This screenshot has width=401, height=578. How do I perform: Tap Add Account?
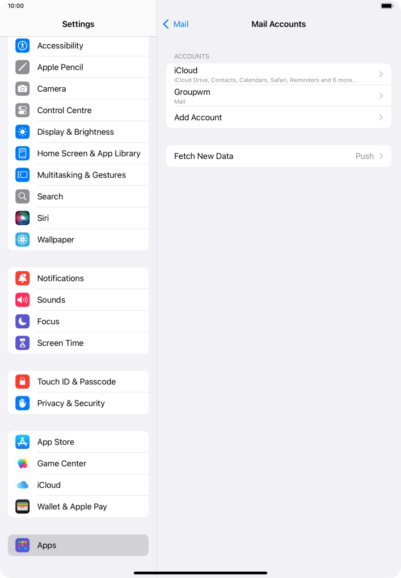tap(279, 117)
